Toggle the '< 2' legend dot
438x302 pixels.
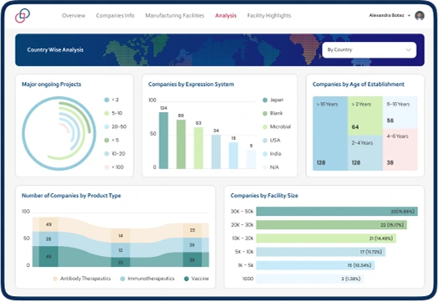pos(106,100)
